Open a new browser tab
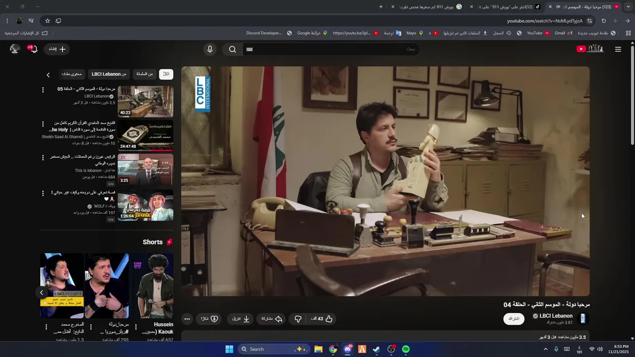Image resolution: width=635 pixels, height=357 pixels. point(381,7)
